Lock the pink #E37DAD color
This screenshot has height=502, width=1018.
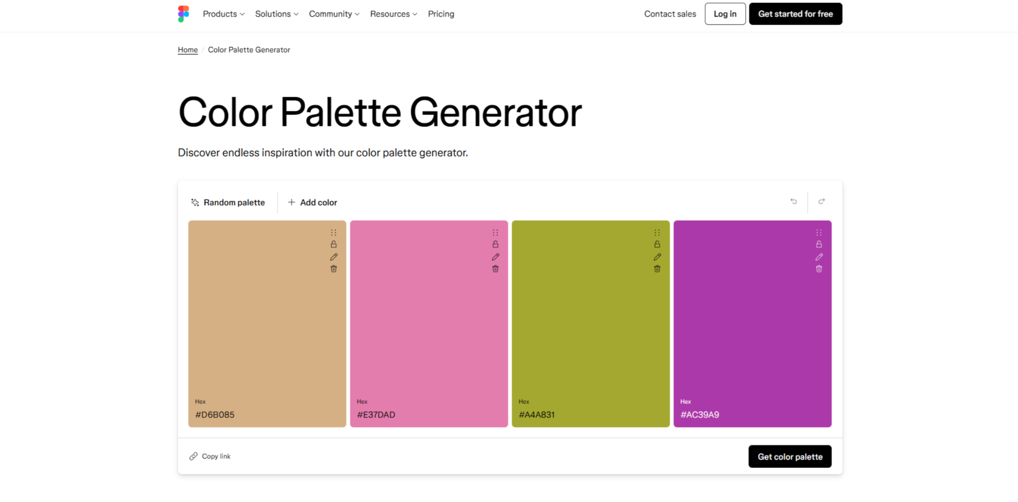pos(495,244)
